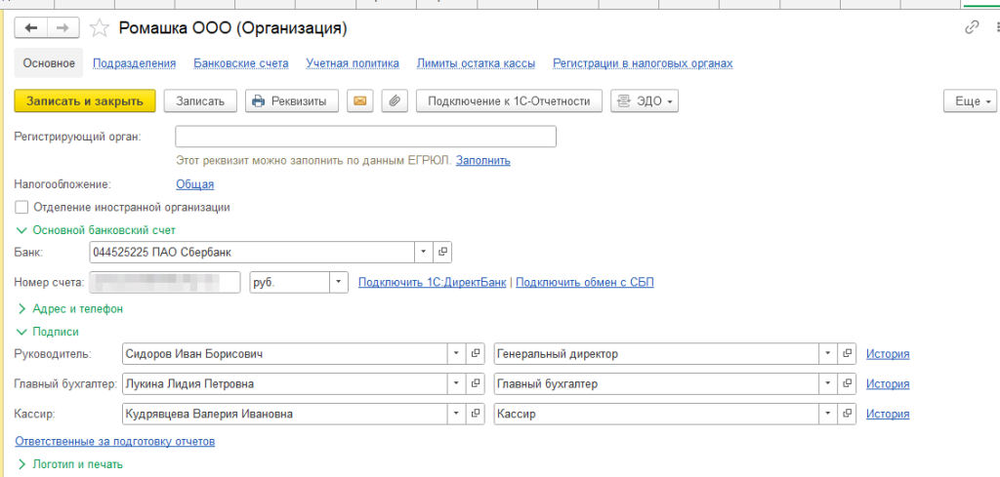Open История link for Кассир
Viewport: 1000px width, 477px height.
point(888,414)
